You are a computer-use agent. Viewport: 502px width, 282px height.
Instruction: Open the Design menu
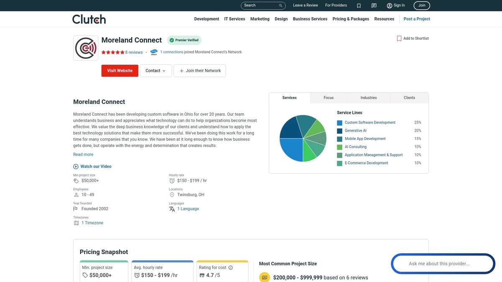coord(281,19)
